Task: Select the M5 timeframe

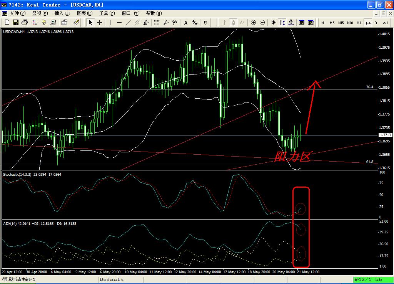Action: tap(332, 23)
